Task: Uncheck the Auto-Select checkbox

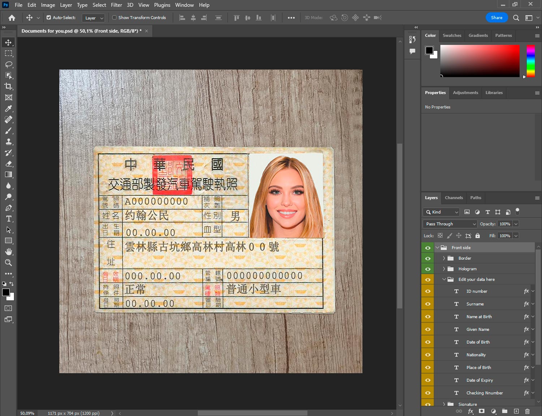Action: coord(49,17)
